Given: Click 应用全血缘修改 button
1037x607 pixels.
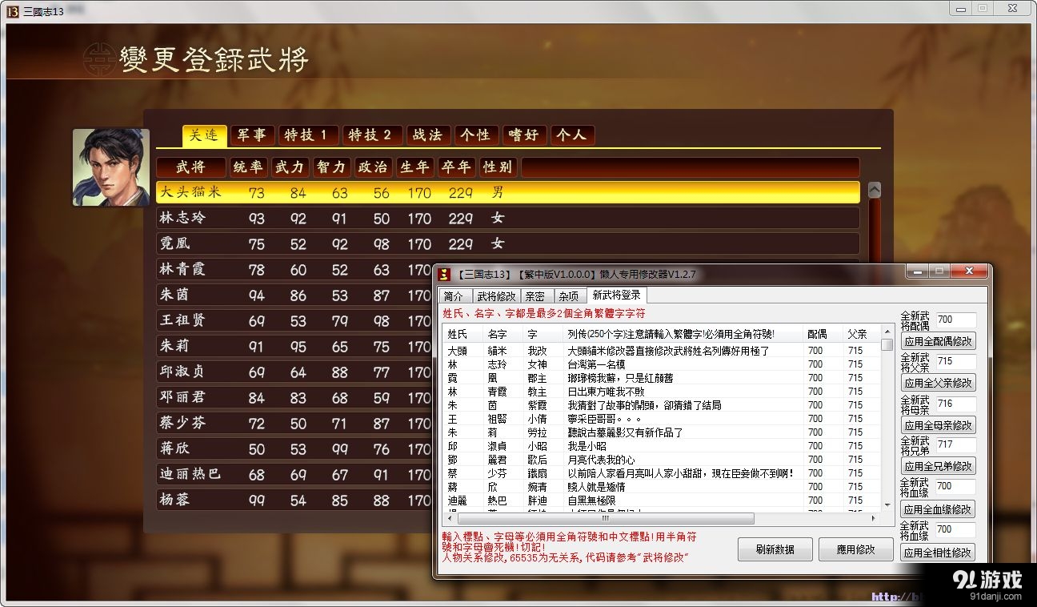Looking at the screenshot, I should pyautogui.click(x=939, y=509).
